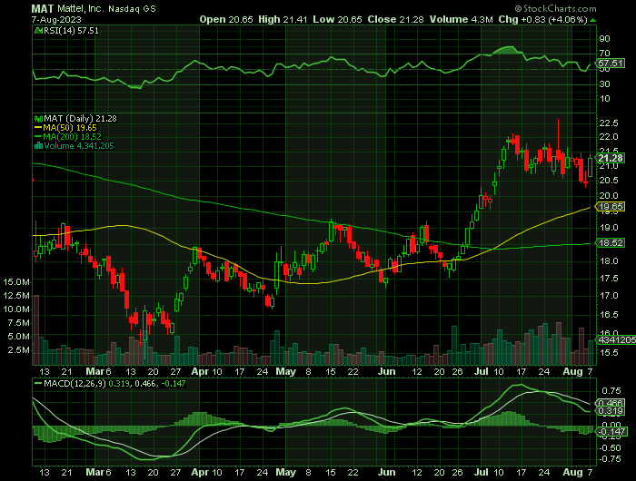Click the volume bars icon in legend
This screenshot has height=481, width=636.
(x=38, y=146)
